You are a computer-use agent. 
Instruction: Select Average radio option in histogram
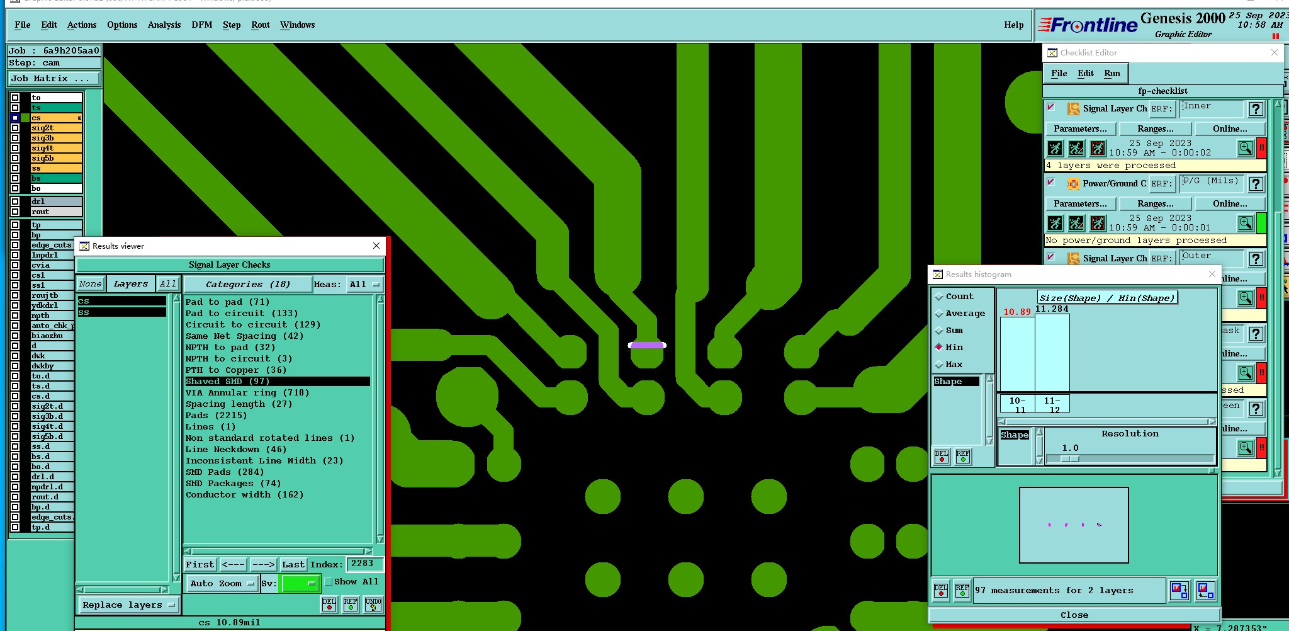point(939,314)
